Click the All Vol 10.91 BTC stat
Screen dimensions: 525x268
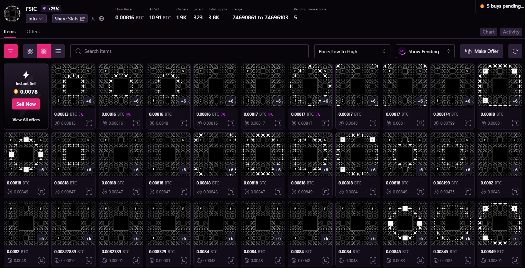(x=160, y=17)
